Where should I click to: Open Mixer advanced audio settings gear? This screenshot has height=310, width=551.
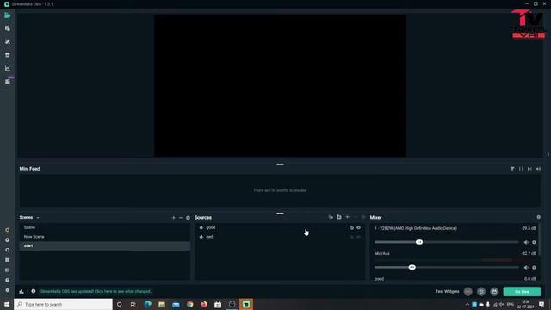(538, 217)
